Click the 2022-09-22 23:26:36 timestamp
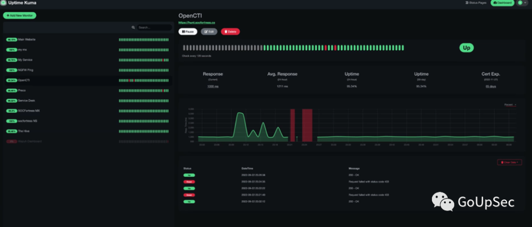 click(x=253, y=175)
